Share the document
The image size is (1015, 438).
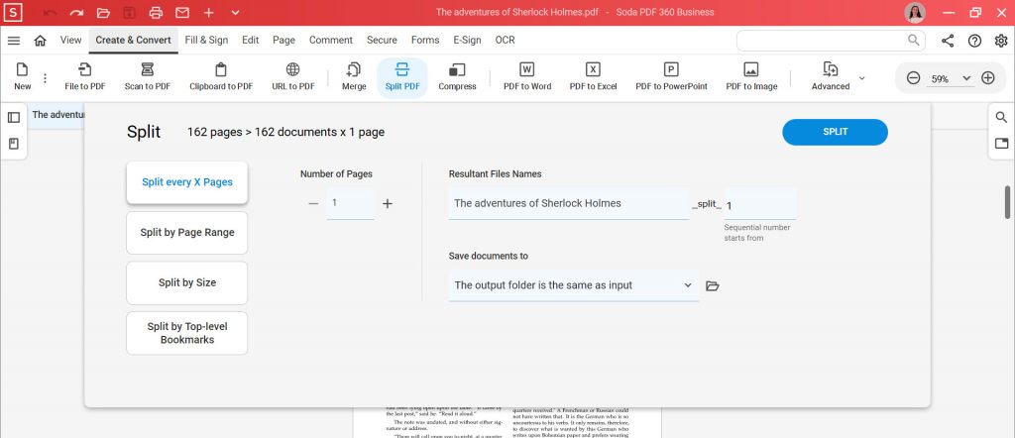pyautogui.click(x=948, y=41)
